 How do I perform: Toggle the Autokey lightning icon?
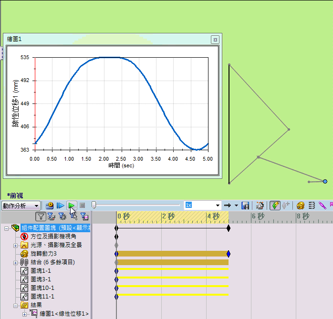(x=275, y=206)
